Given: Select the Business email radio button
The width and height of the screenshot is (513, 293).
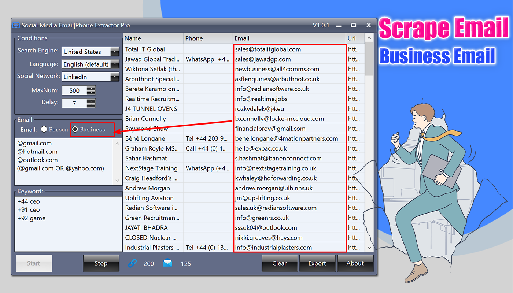Looking at the screenshot, I should click(75, 129).
